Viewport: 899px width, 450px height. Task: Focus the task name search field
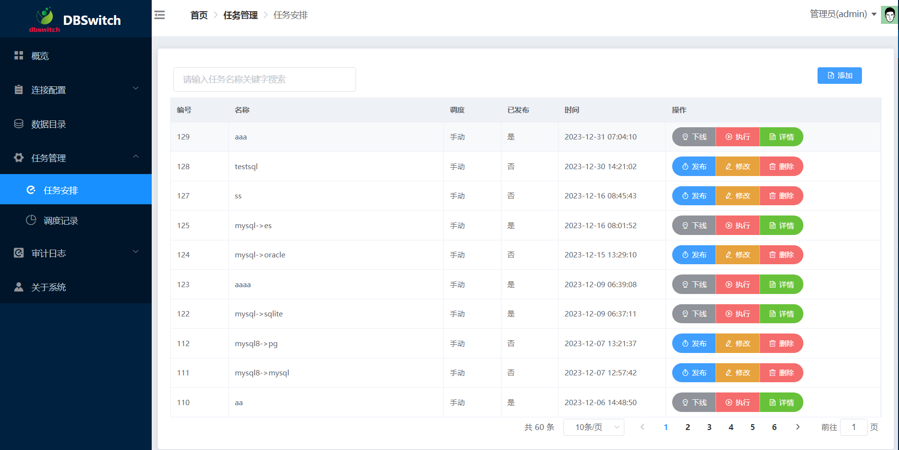(264, 79)
